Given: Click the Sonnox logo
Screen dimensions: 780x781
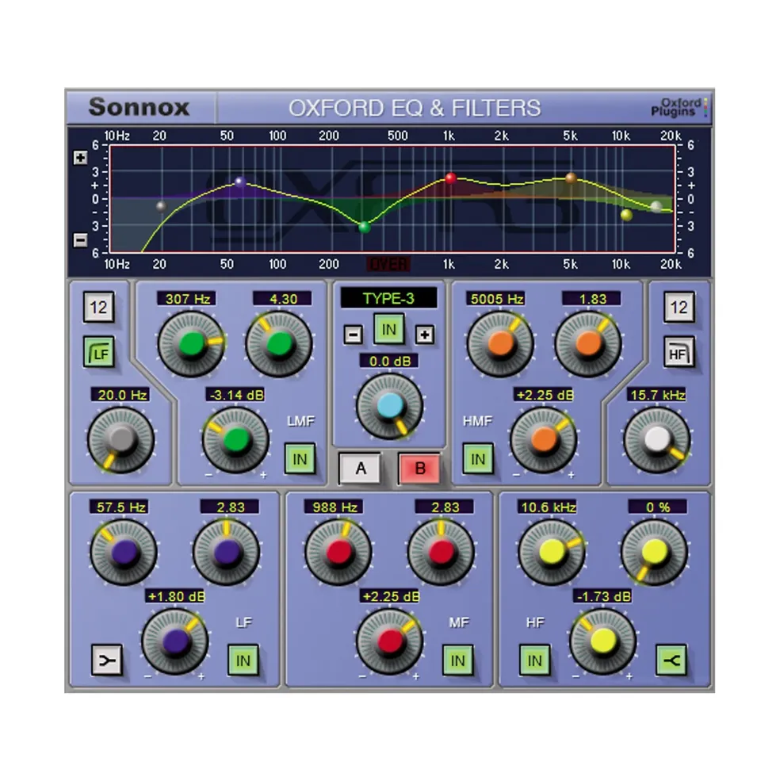Looking at the screenshot, I should point(139,106).
